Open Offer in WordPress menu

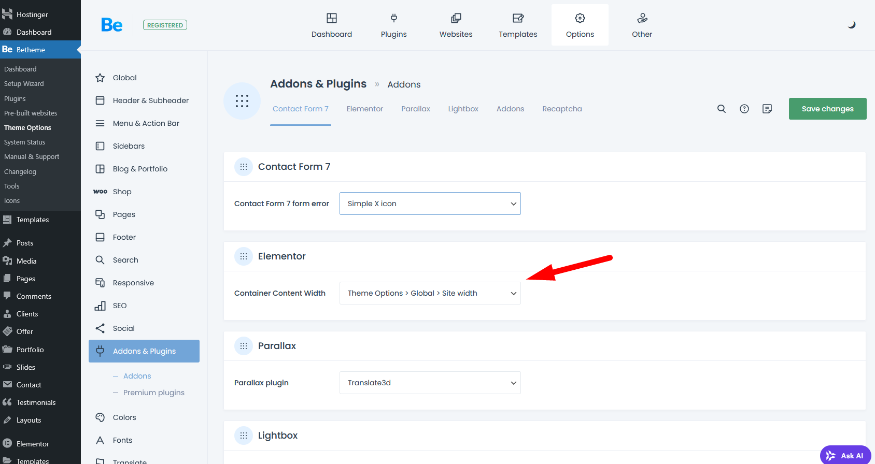40,331
